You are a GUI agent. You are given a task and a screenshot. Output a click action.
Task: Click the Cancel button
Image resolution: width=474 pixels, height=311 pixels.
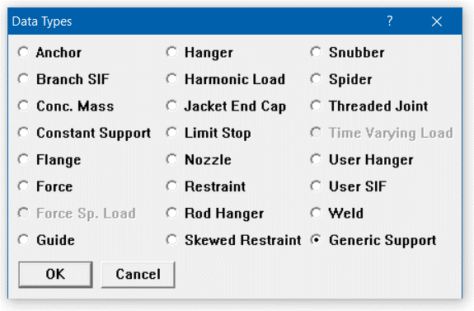pyautogui.click(x=138, y=275)
